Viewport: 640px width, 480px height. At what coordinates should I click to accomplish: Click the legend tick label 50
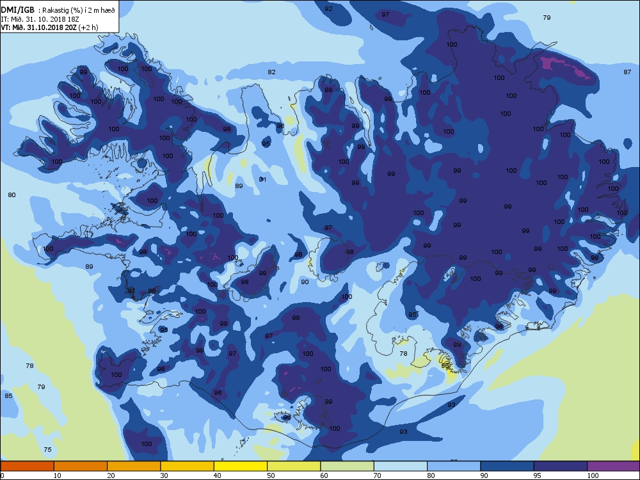click(271, 475)
